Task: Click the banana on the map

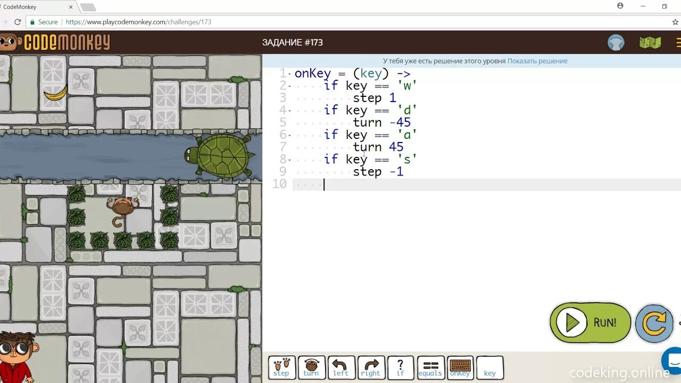Action: [x=55, y=94]
